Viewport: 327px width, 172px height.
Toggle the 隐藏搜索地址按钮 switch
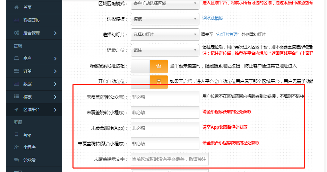[149, 66]
